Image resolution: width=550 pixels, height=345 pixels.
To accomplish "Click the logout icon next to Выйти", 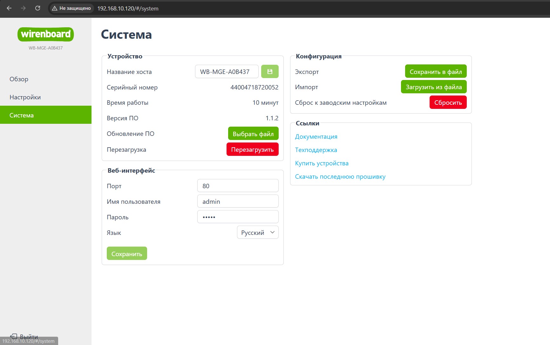I will click(14, 336).
